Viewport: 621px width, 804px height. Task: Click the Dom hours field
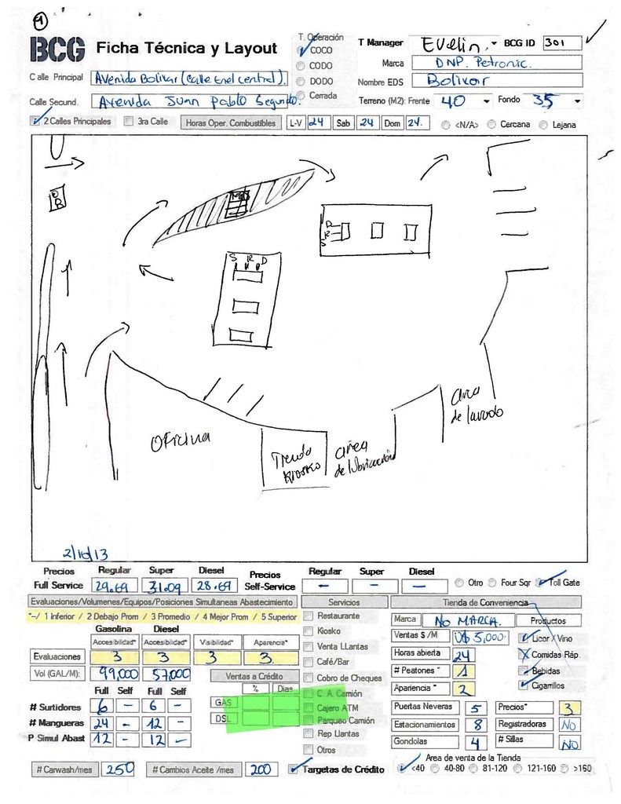pyautogui.click(x=418, y=123)
